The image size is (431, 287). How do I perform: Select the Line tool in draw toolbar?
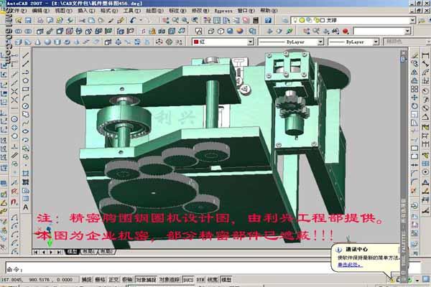click(x=26, y=55)
